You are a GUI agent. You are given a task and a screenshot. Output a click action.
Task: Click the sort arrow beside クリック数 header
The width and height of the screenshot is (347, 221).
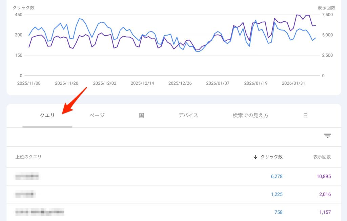[x=256, y=157]
